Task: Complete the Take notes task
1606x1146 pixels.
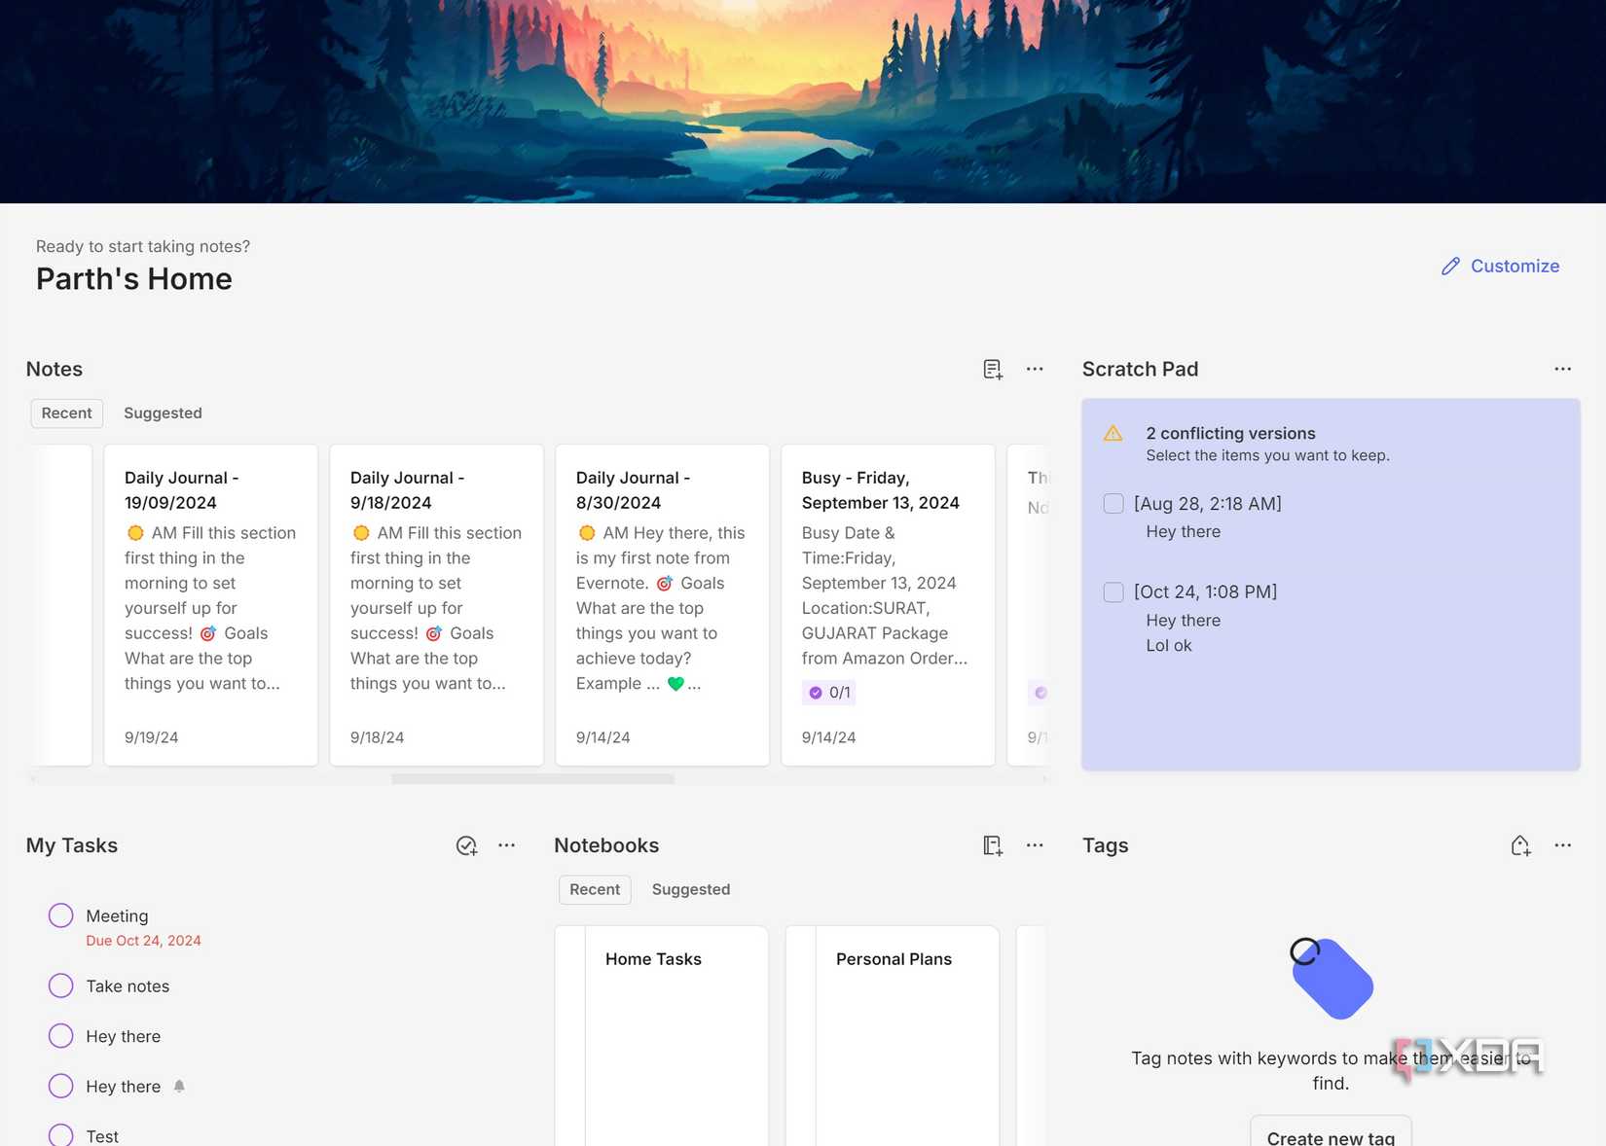Action: point(60,985)
